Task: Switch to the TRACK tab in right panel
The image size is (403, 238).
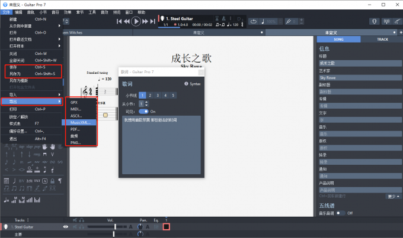Action: click(x=382, y=39)
